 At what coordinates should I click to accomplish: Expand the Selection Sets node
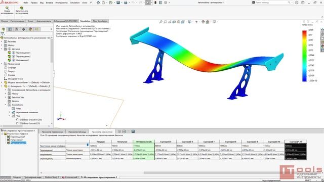[x=6, y=97]
